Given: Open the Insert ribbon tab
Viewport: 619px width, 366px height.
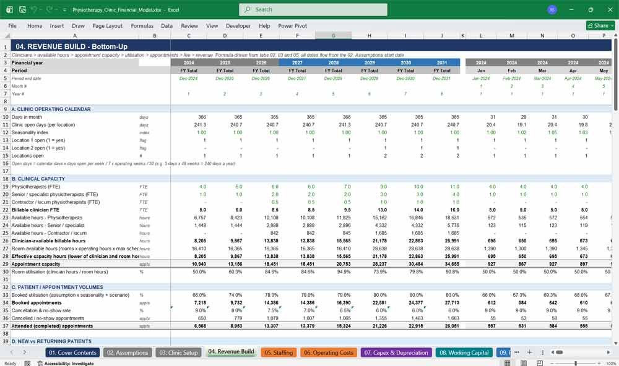Looking at the screenshot, I should 57,25.
